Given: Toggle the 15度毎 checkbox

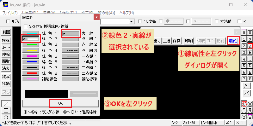Looking at the screenshot, I should click(x=140, y=21).
